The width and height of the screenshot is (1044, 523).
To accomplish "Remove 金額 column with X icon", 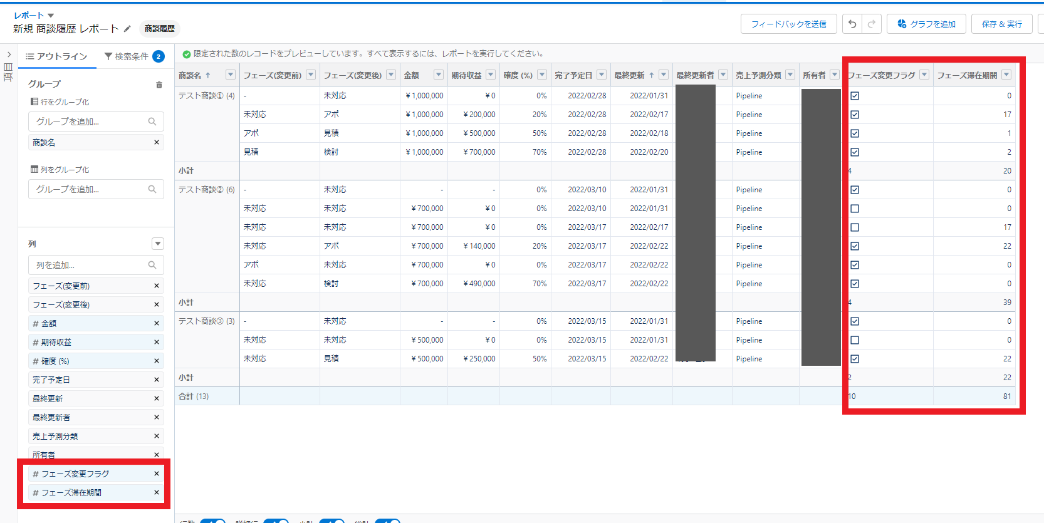I will [157, 323].
